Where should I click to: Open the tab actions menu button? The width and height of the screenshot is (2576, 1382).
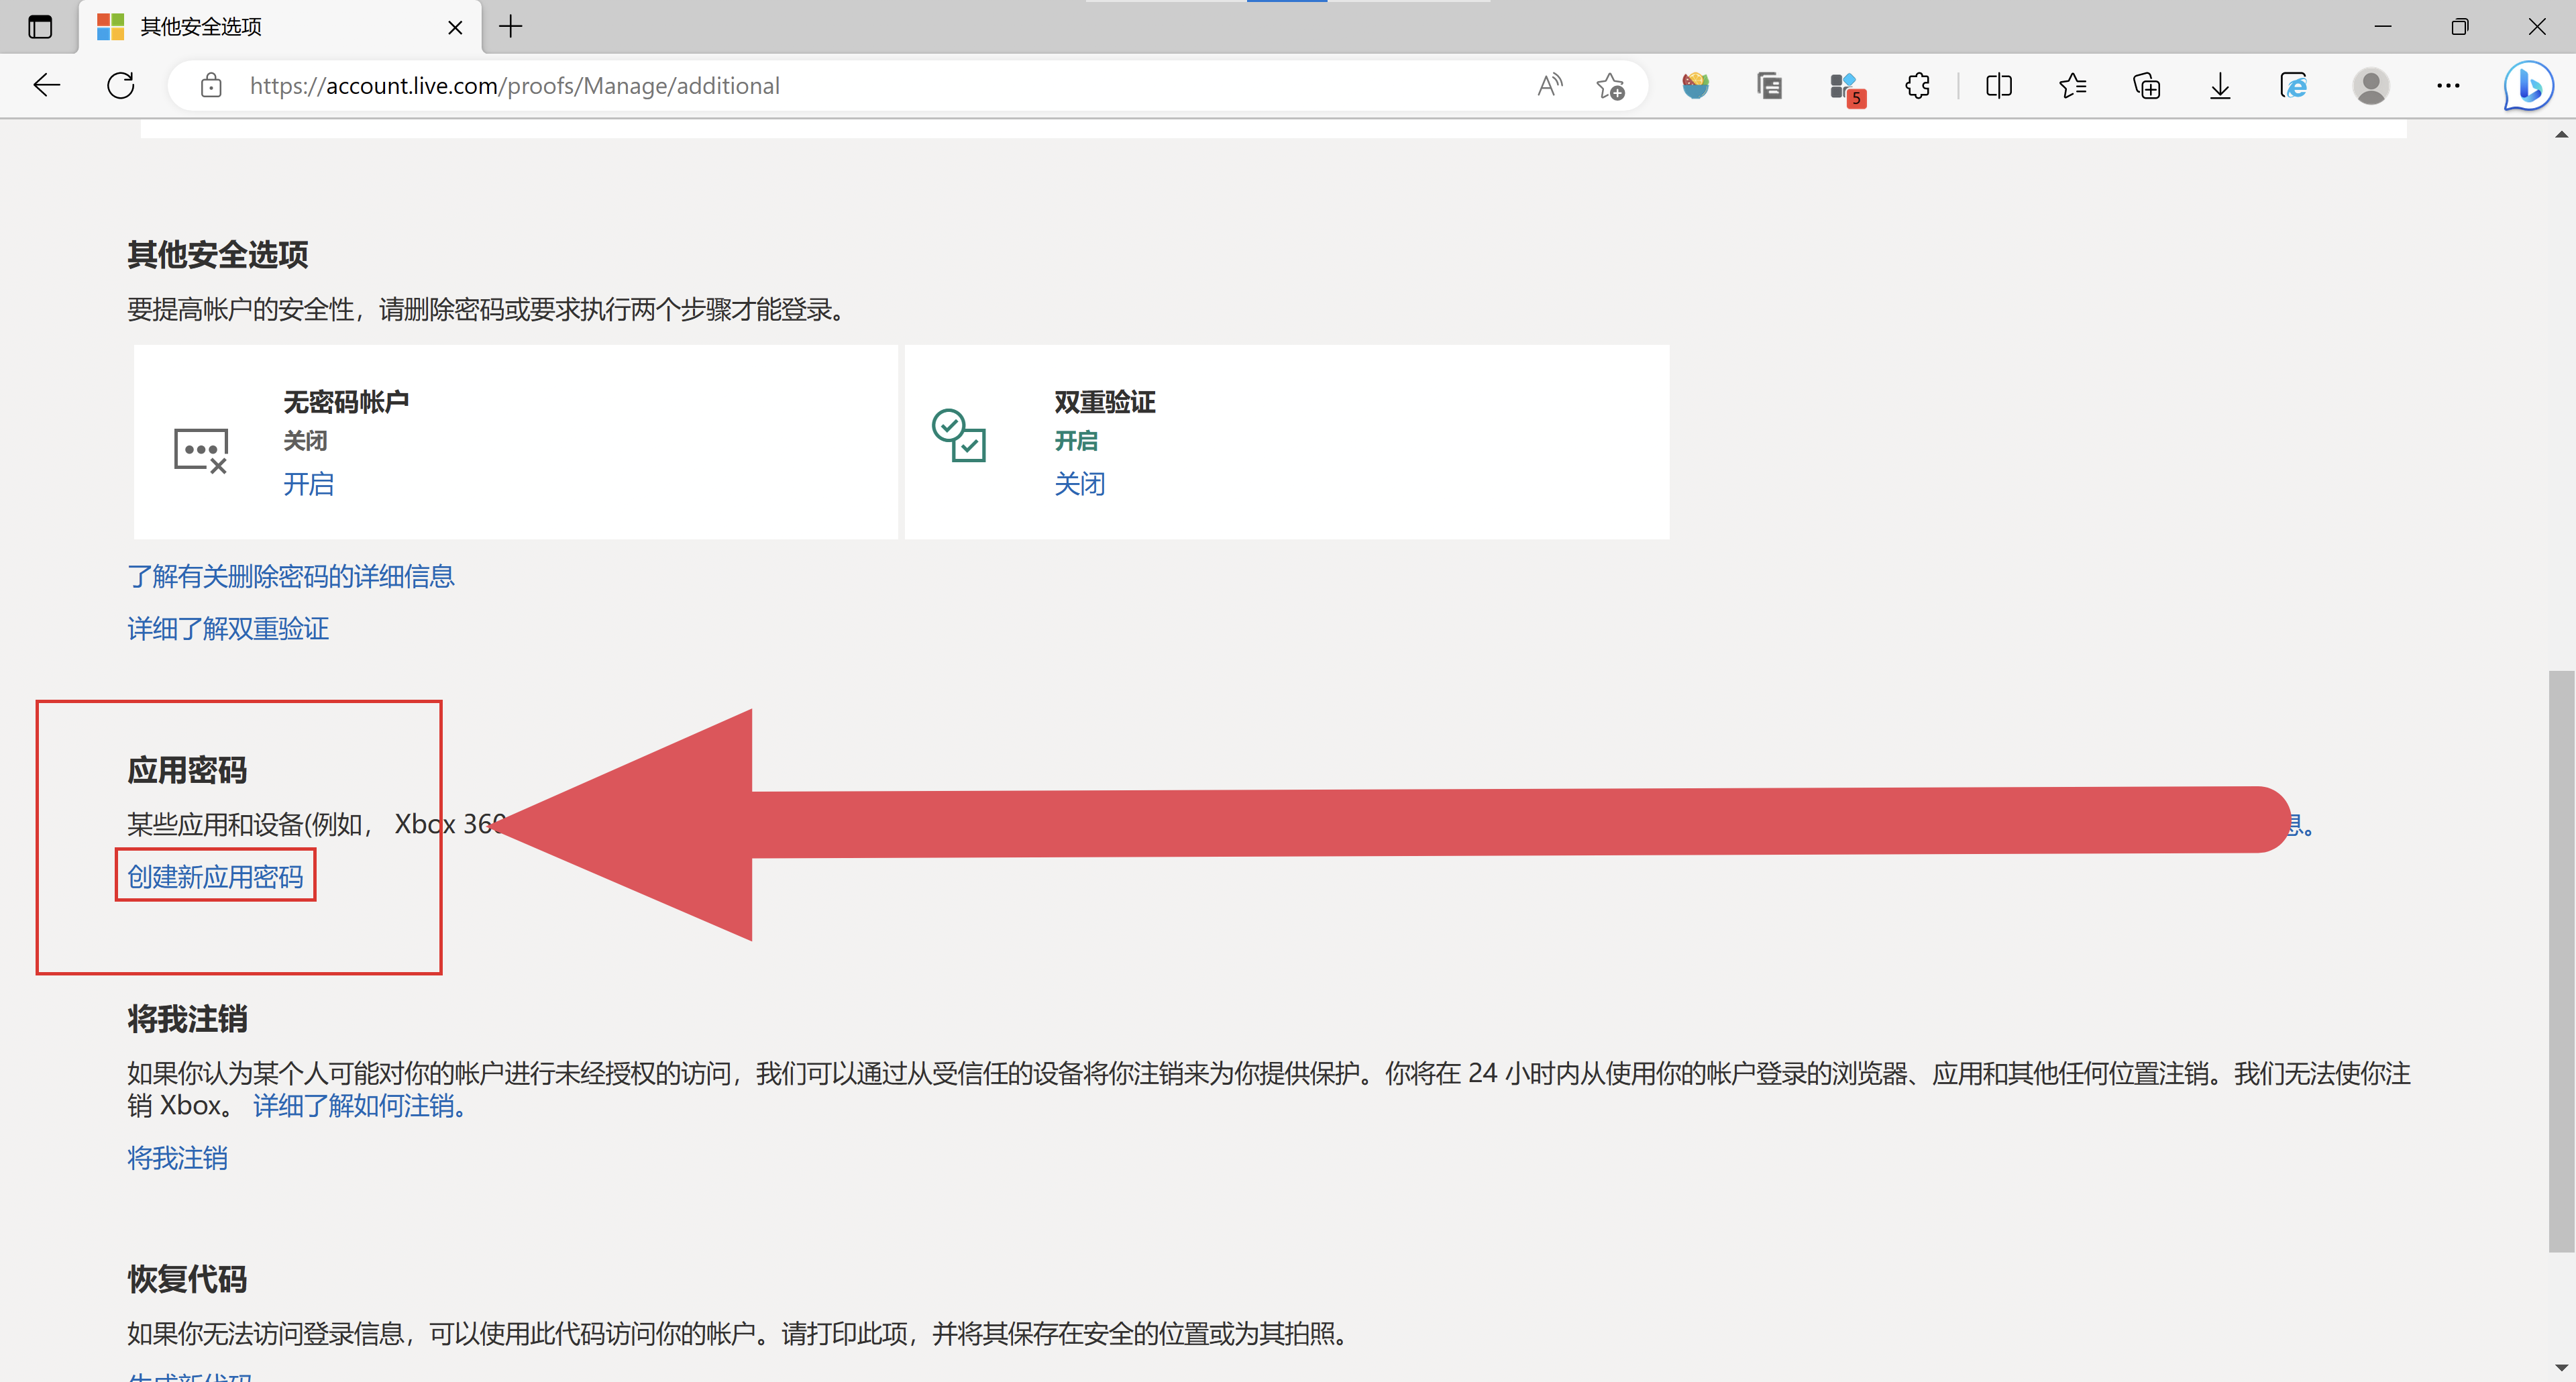[40, 27]
